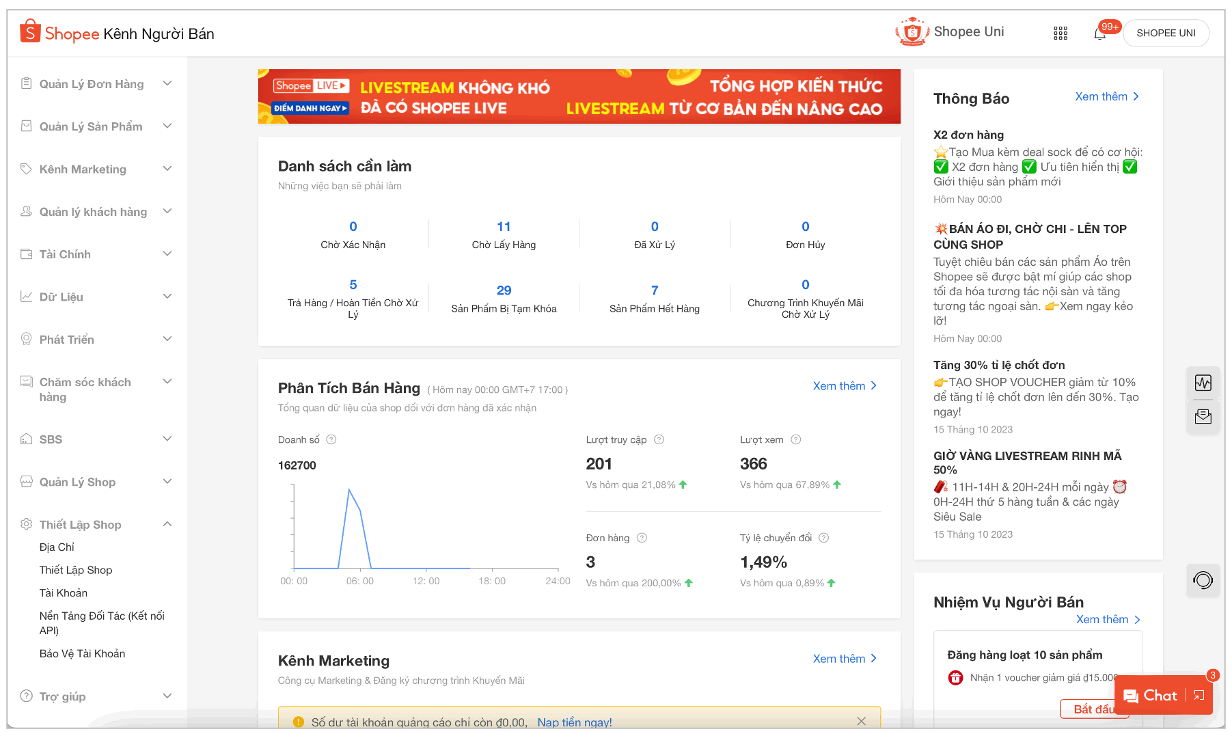Open the apps grid menu
Screen dimensions: 1232x738
pos(1060,33)
